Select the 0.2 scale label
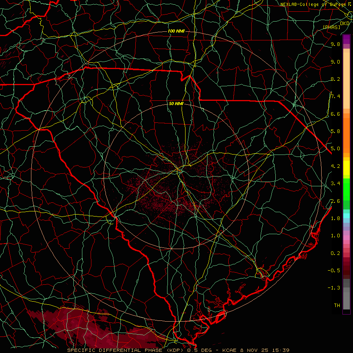Screen dimensions: 353x353 click(335, 253)
